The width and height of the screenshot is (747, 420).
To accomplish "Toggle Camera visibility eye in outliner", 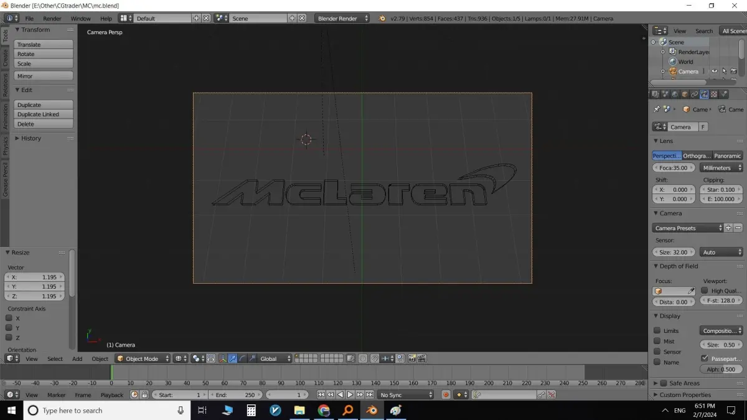I will [x=715, y=72].
